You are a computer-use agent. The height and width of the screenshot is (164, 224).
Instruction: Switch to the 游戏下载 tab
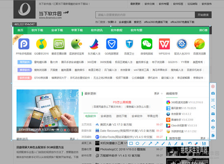tap(122, 116)
